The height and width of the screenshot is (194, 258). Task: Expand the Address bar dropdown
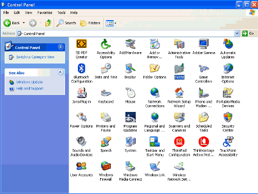237,33
